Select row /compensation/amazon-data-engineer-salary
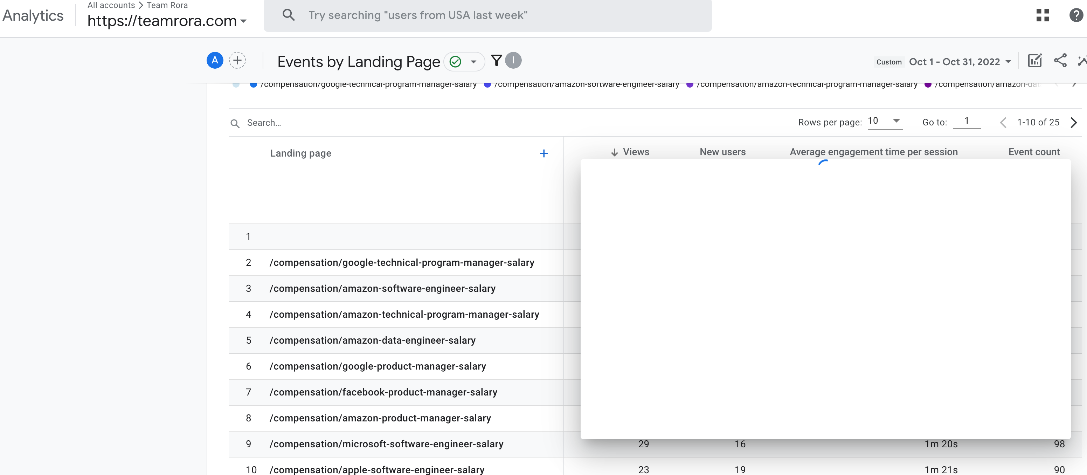The height and width of the screenshot is (475, 1087). (372, 340)
